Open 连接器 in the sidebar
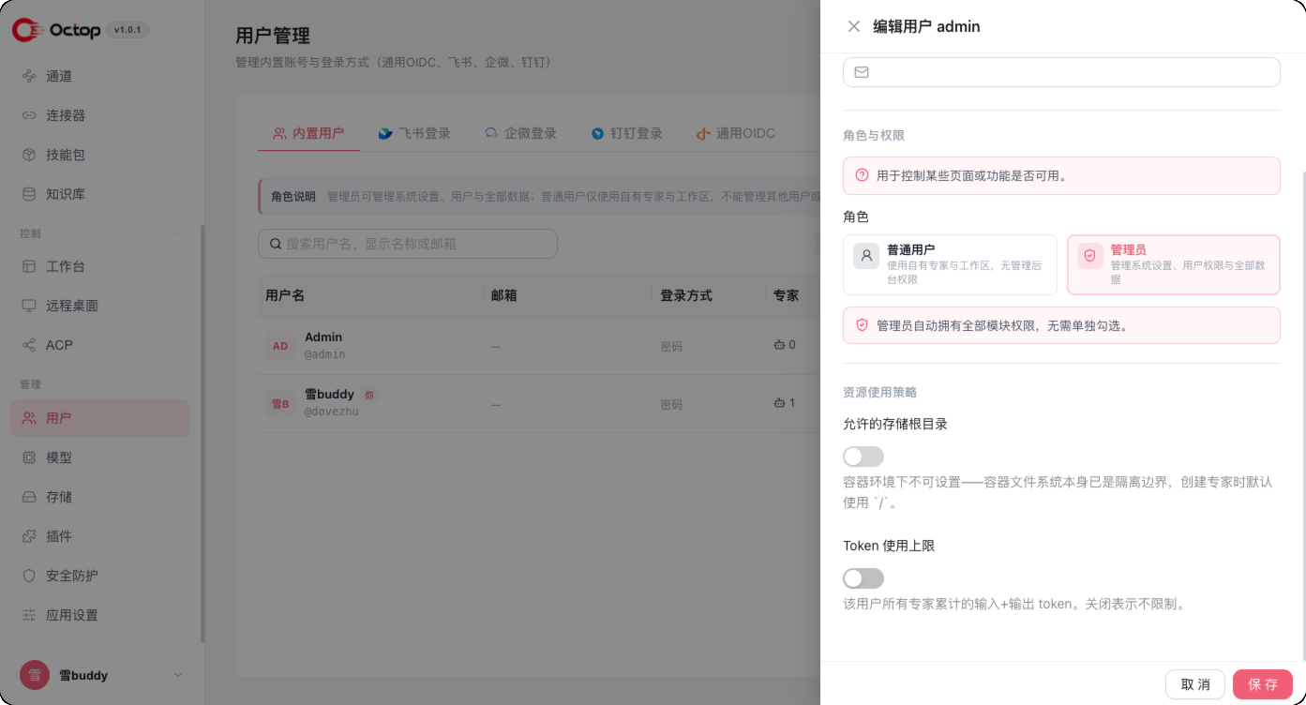The height and width of the screenshot is (705, 1306). tap(99, 115)
